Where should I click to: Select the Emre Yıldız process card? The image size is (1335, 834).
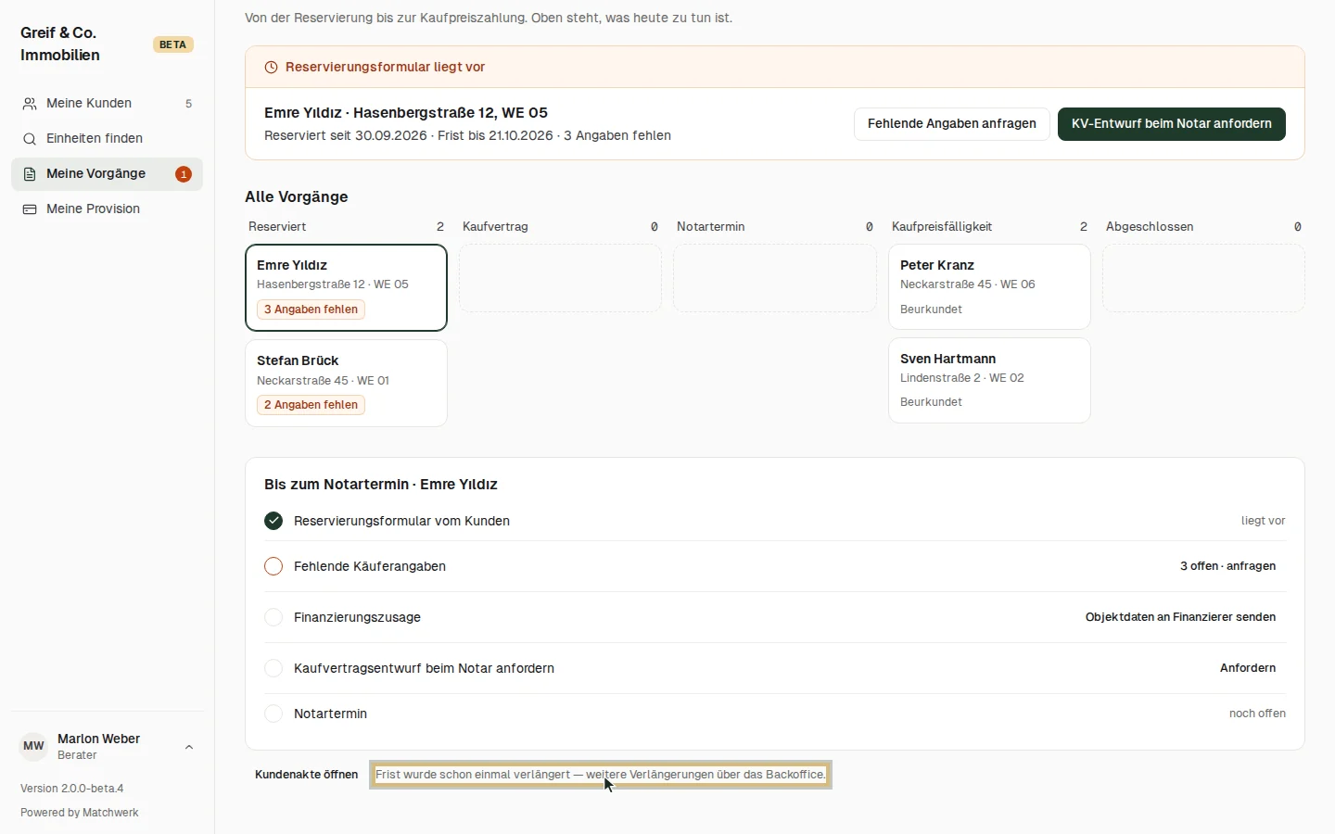click(346, 287)
